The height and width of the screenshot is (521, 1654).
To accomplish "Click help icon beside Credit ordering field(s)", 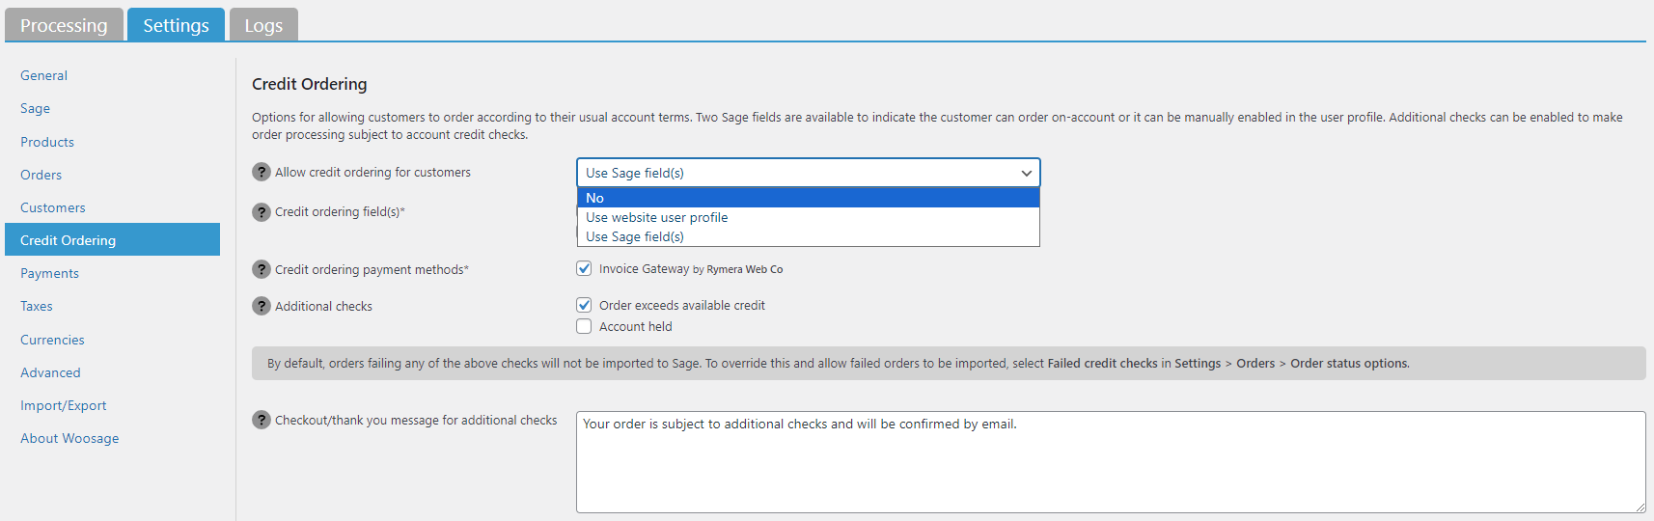I will [262, 212].
